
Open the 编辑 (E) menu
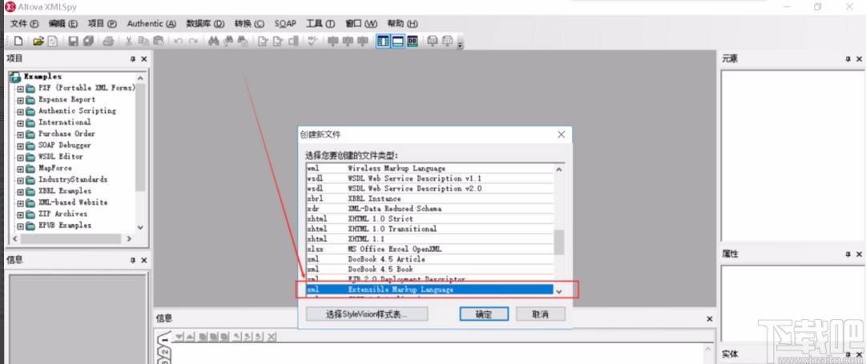click(63, 24)
